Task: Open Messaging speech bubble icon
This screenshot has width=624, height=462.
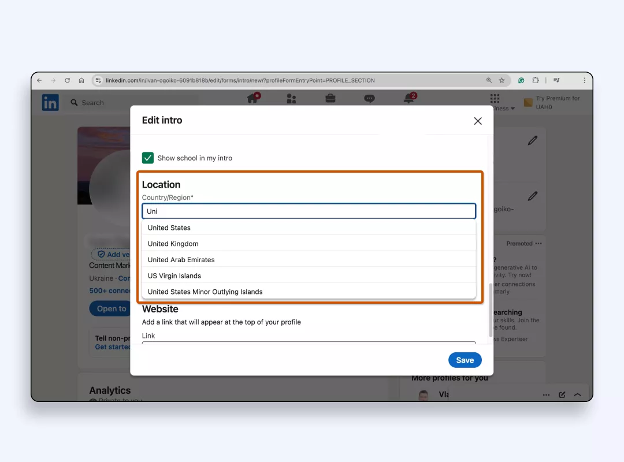Action: (x=369, y=98)
